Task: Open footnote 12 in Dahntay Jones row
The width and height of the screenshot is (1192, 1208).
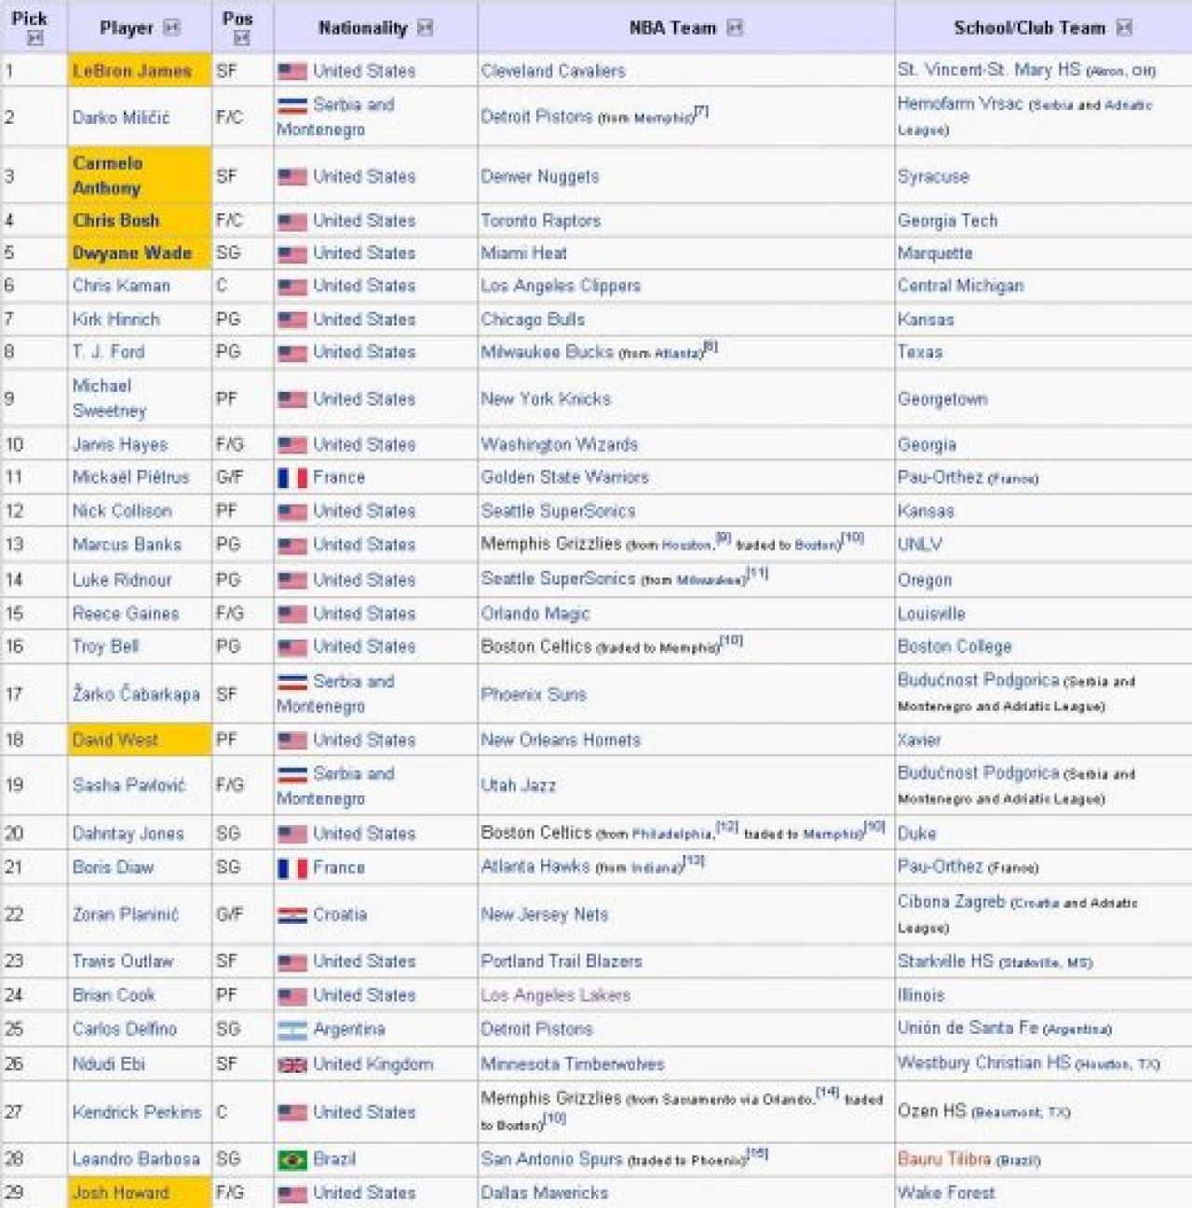Action: click(727, 827)
